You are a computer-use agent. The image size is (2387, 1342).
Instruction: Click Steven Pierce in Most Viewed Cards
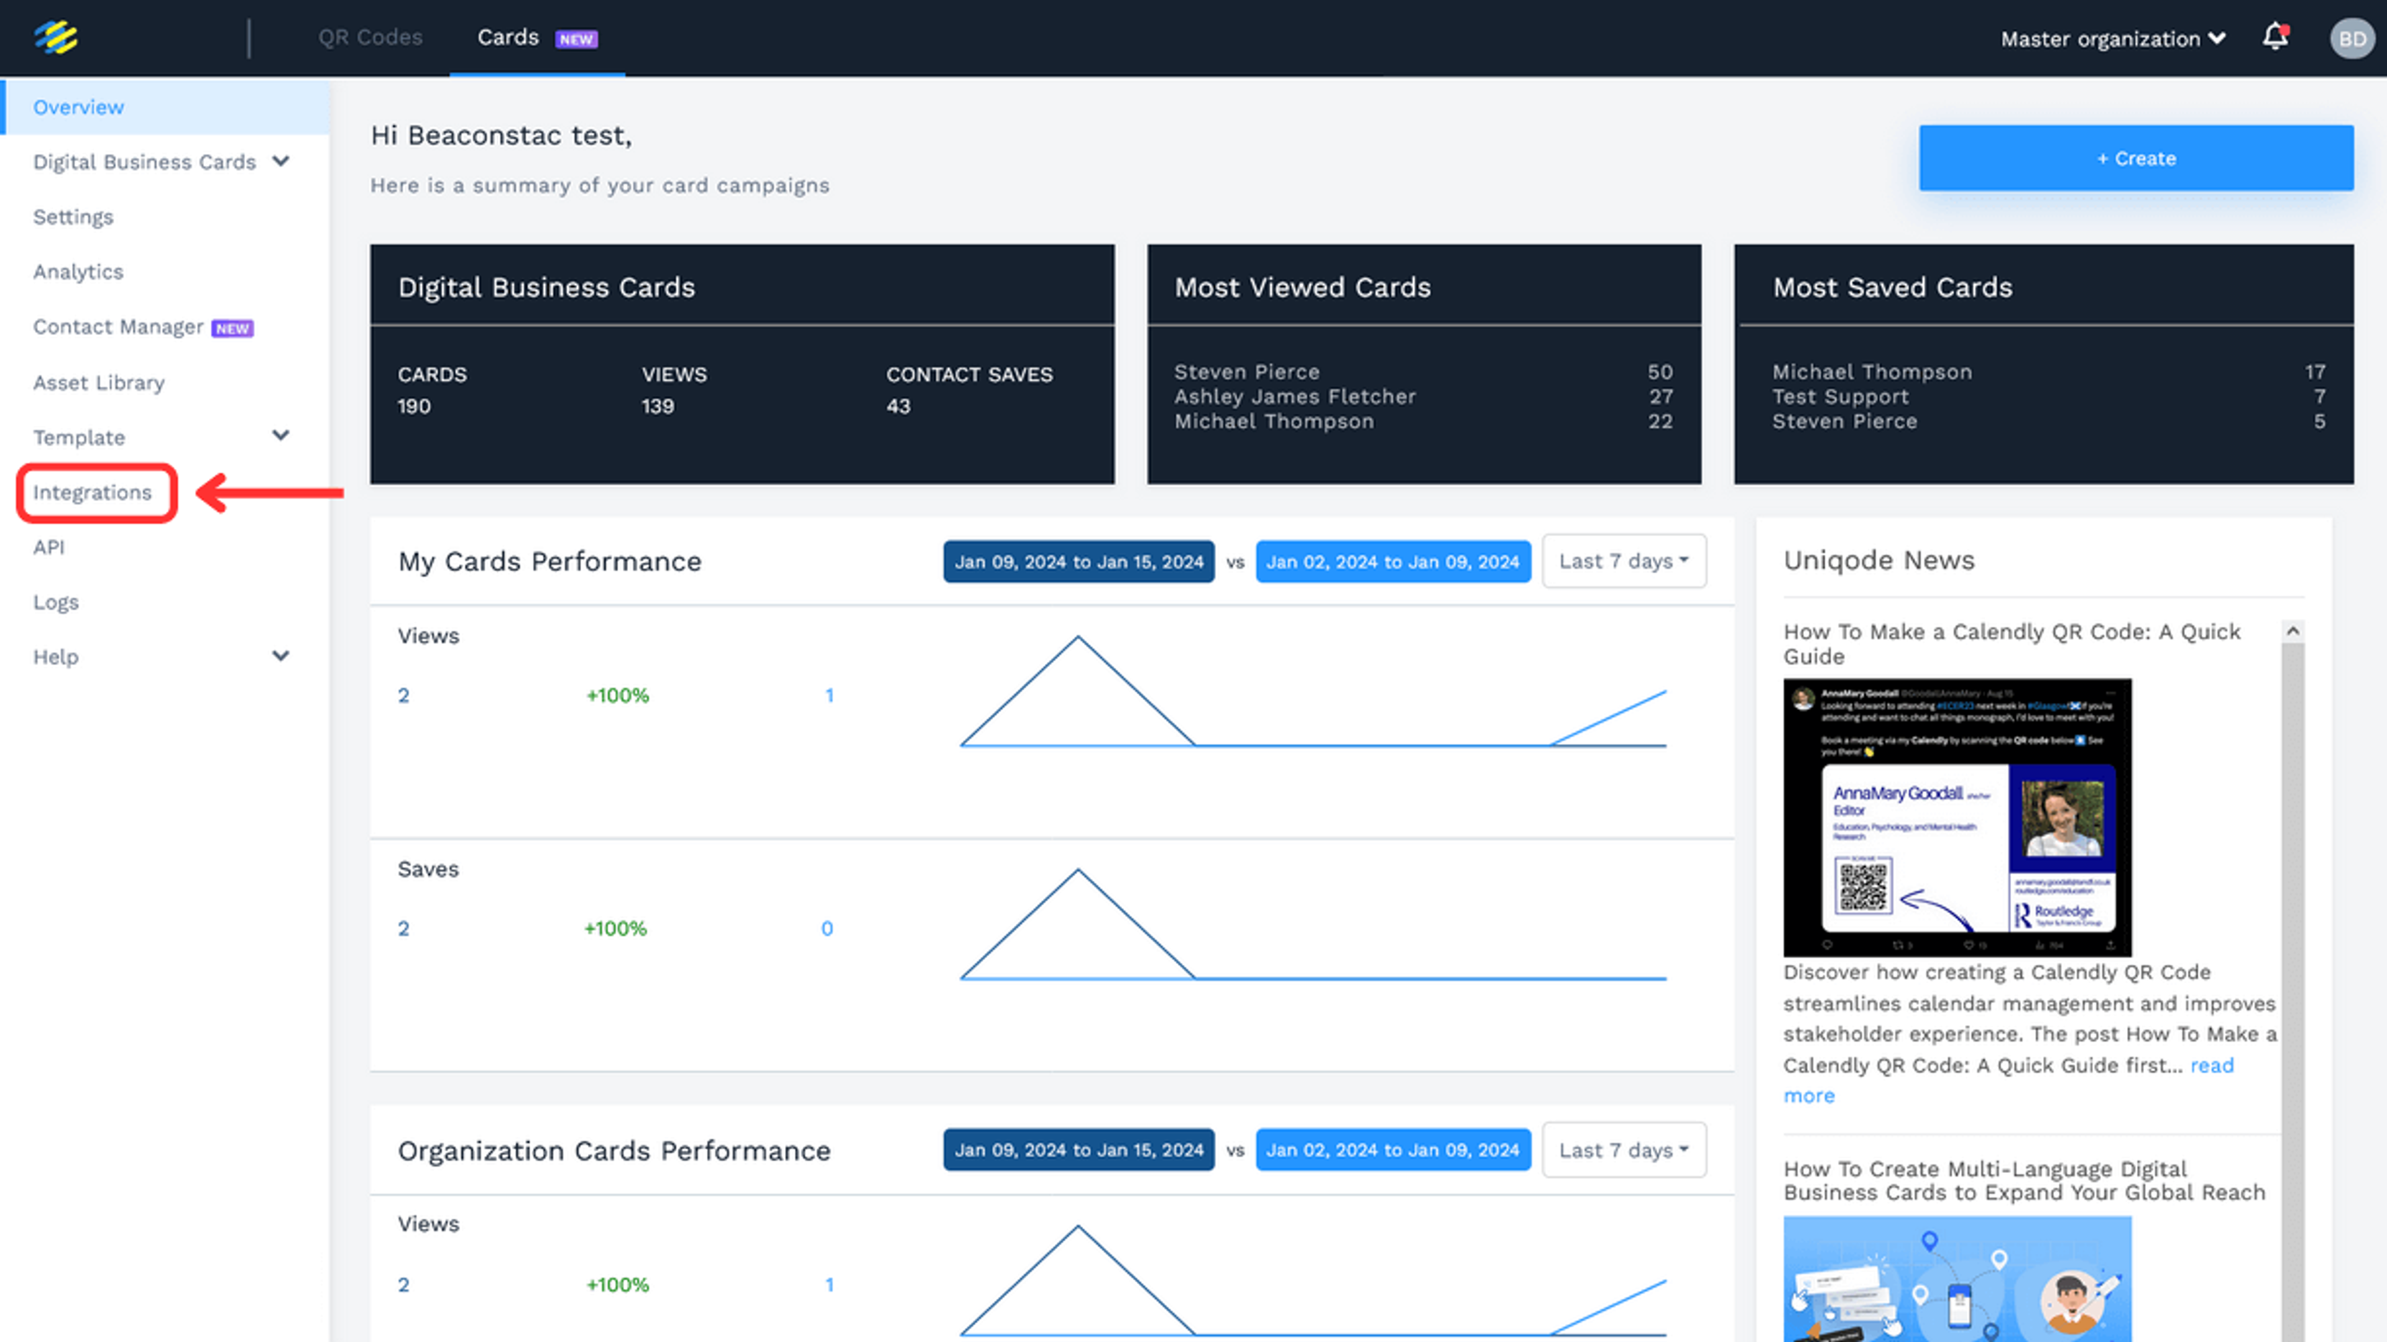(1246, 372)
